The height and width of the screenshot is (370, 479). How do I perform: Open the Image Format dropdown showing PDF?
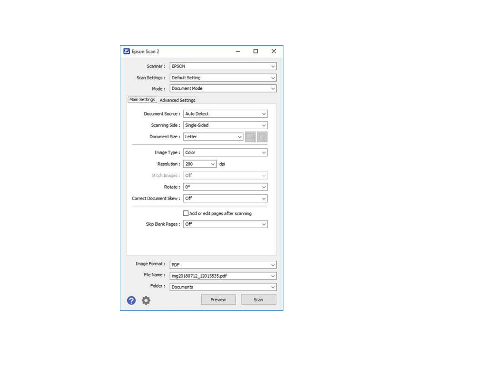pyautogui.click(x=223, y=265)
